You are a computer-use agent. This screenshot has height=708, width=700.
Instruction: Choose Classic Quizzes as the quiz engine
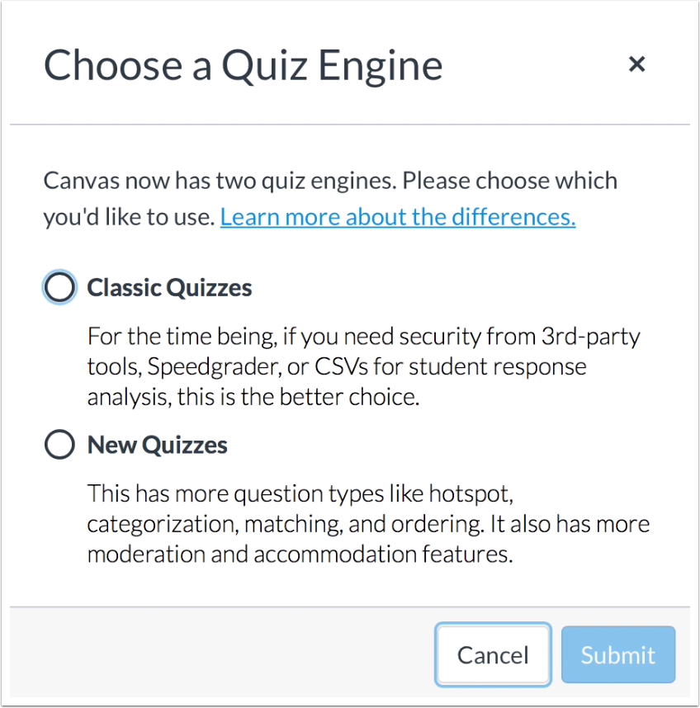coord(59,287)
